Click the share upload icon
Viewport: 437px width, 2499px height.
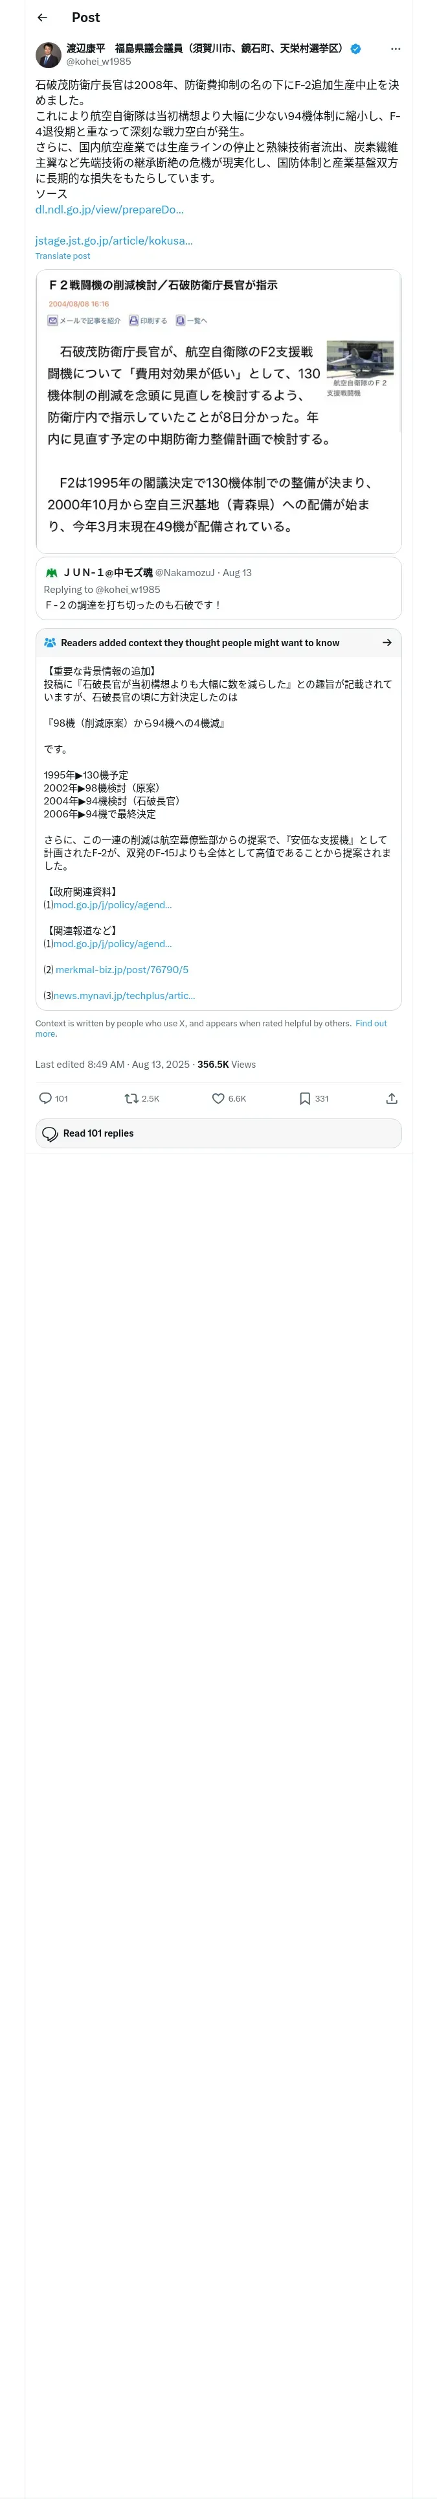[x=392, y=1098]
